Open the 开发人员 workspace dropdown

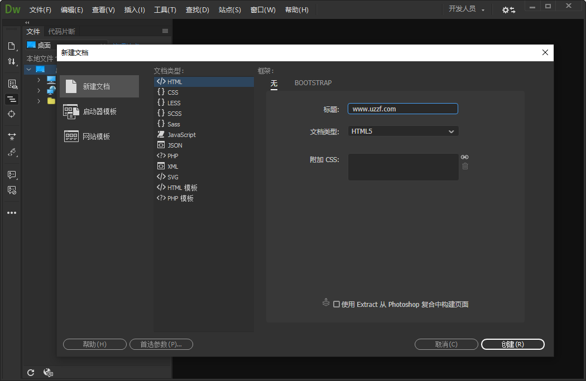[x=467, y=9]
